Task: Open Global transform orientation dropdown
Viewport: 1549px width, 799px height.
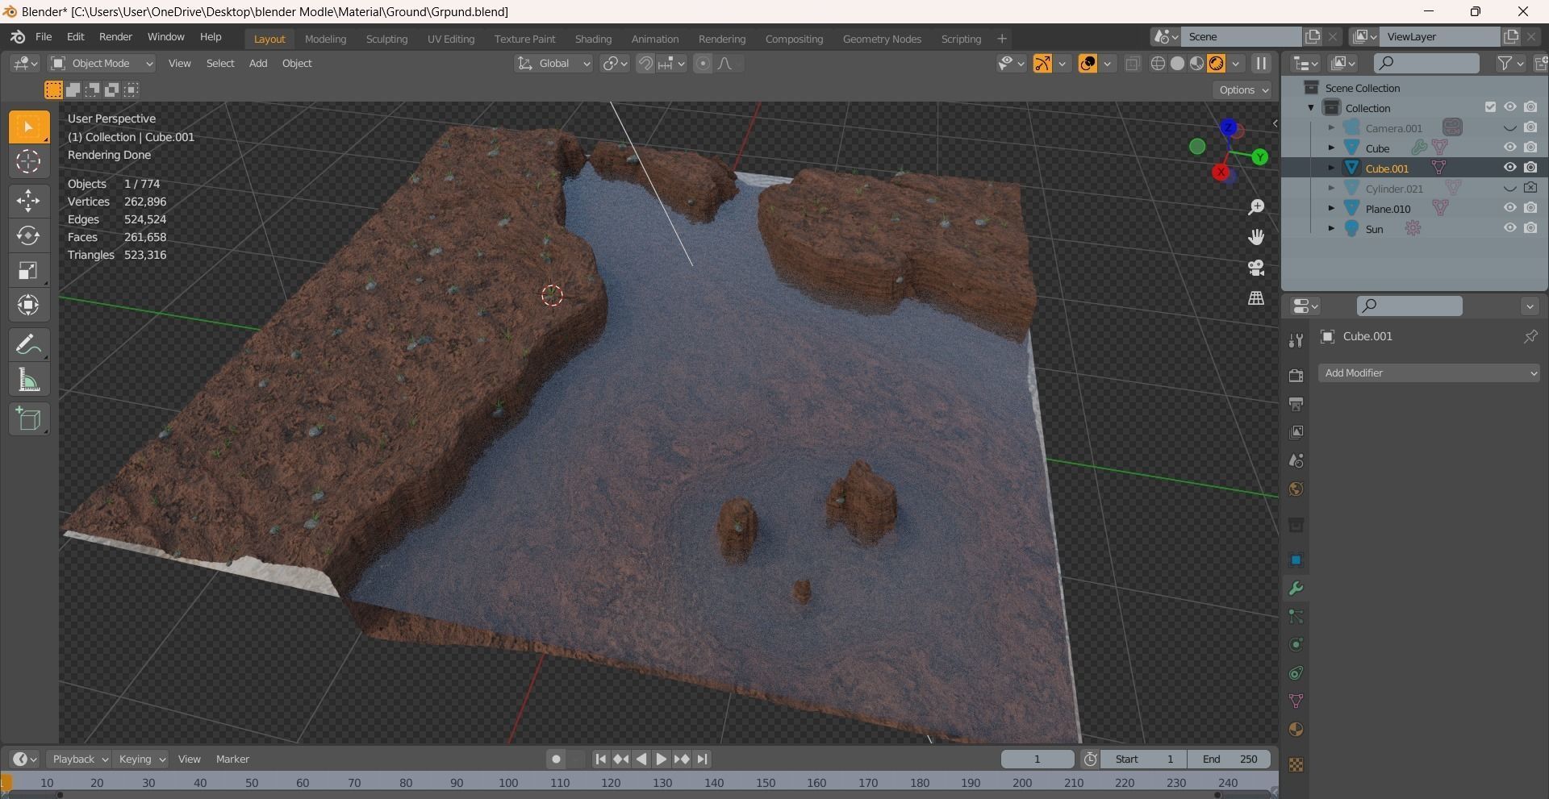Action: coord(553,64)
